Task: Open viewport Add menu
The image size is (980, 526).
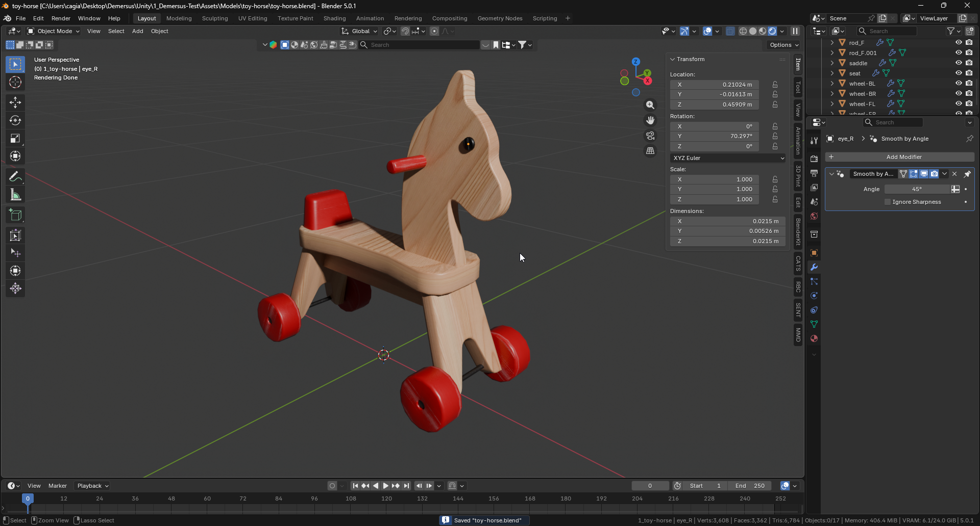Action: point(138,31)
